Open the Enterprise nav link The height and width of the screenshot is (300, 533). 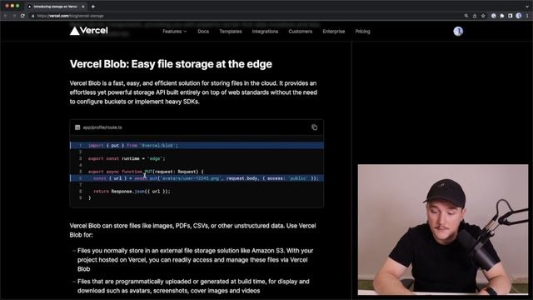[x=334, y=32]
